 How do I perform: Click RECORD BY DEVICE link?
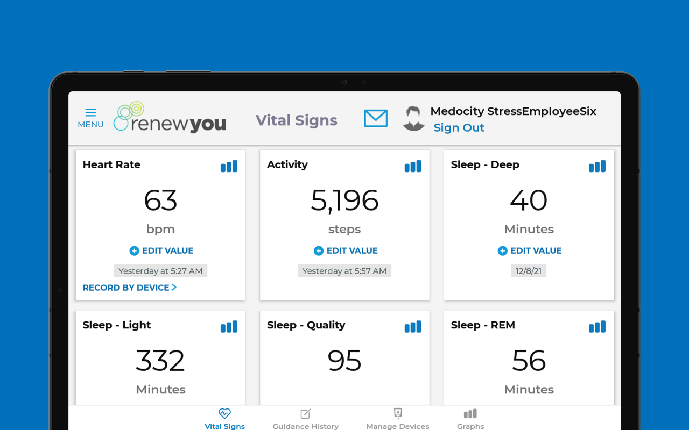coord(126,288)
